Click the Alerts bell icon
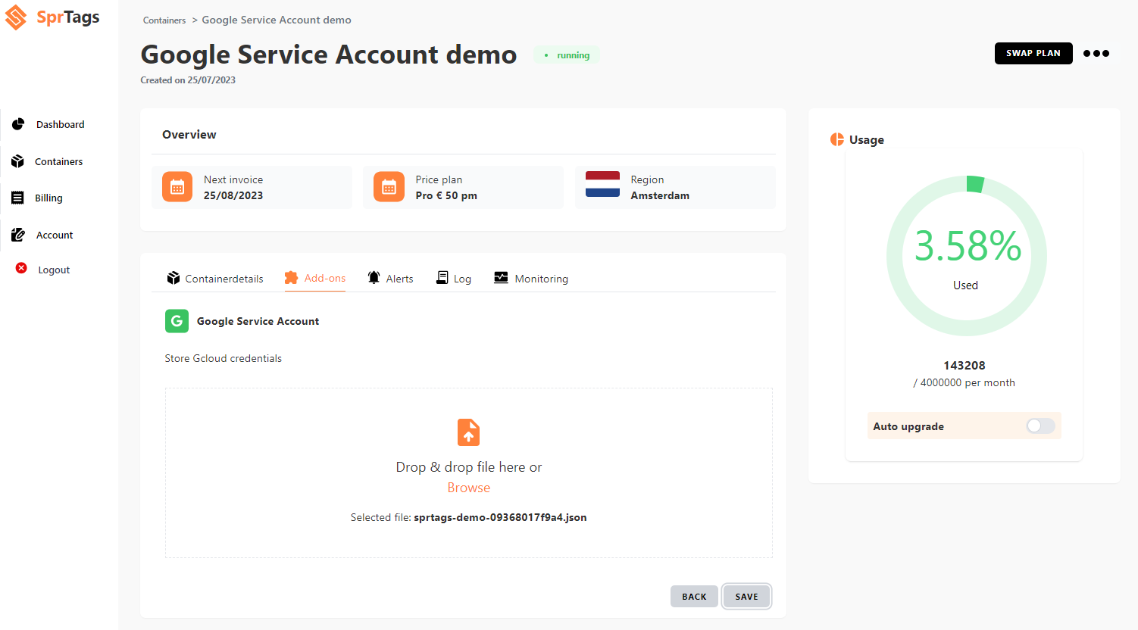 [x=374, y=277]
